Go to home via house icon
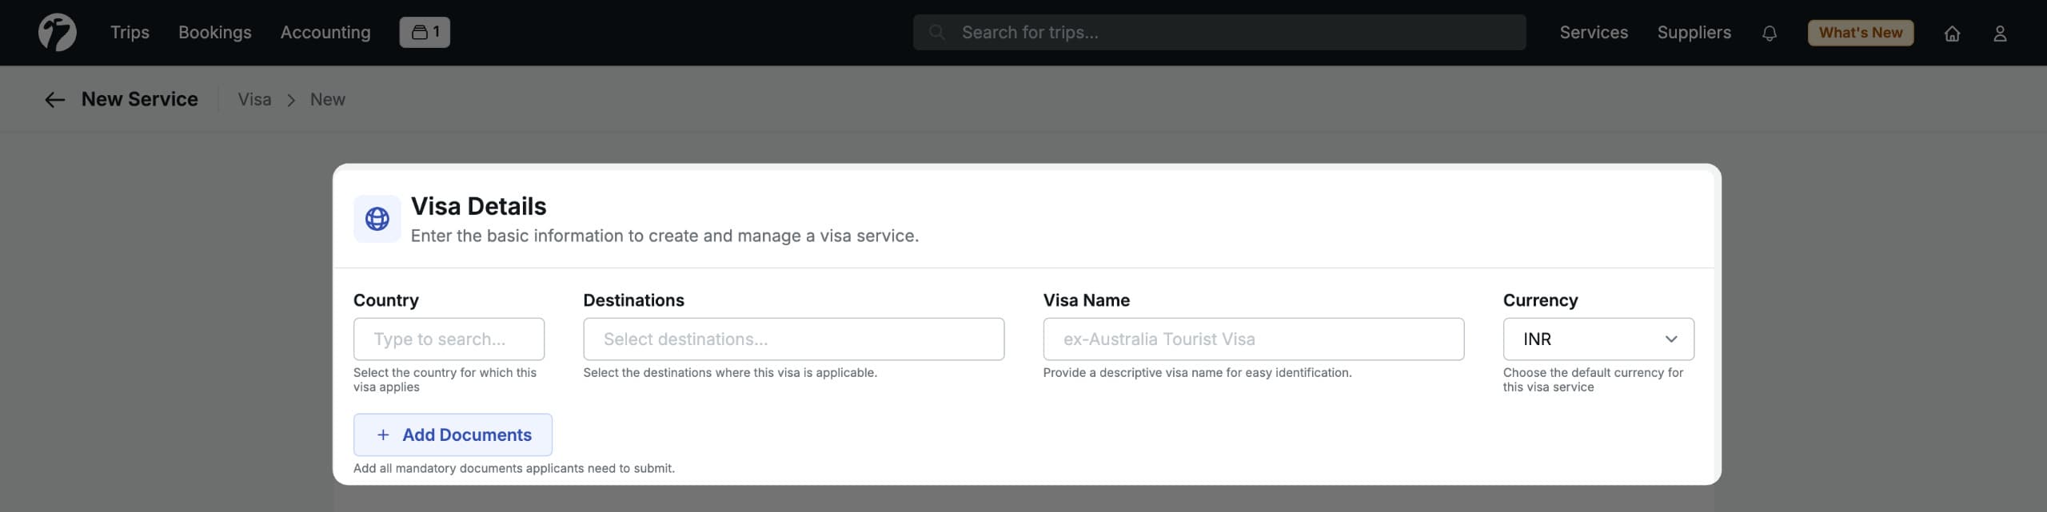The width and height of the screenshot is (2047, 512). point(1952,34)
